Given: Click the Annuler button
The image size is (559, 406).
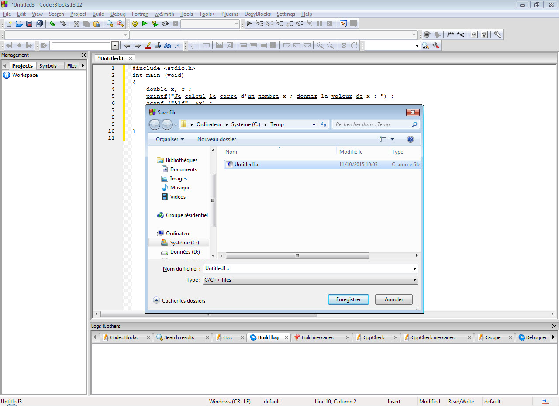Looking at the screenshot, I should point(394,299).
